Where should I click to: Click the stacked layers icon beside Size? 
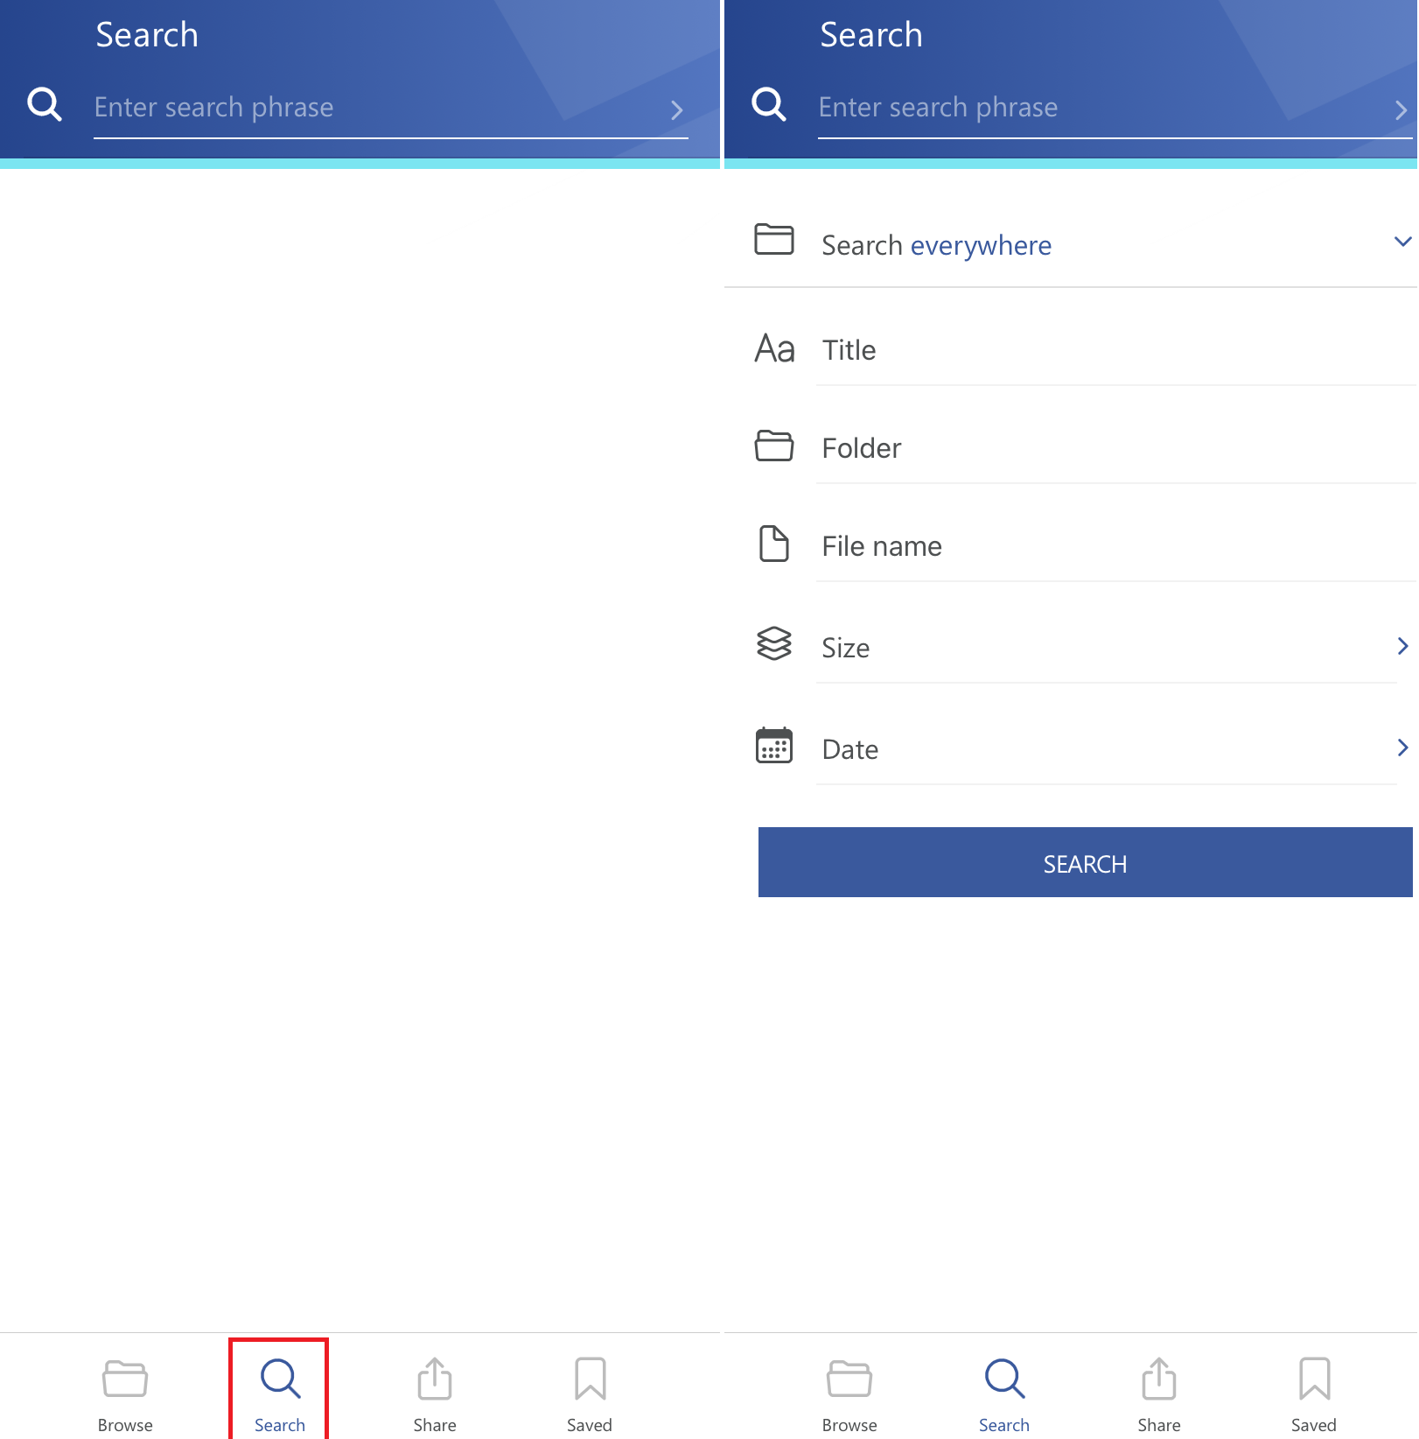tap(774, 644)
